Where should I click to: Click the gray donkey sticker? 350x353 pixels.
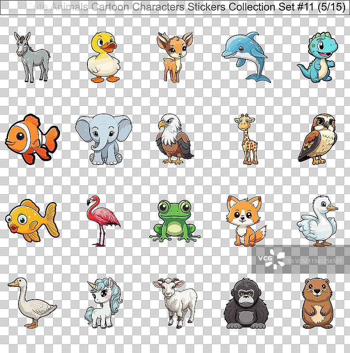32,56
